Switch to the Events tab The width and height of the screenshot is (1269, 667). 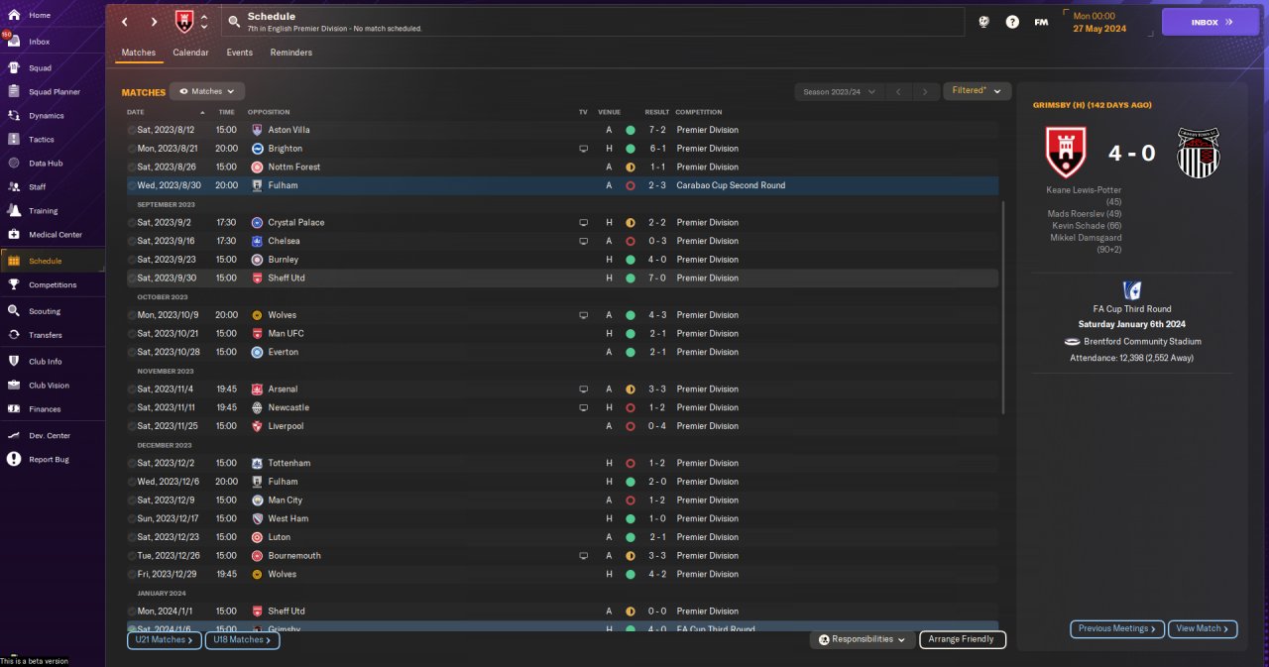click(239, 53)
